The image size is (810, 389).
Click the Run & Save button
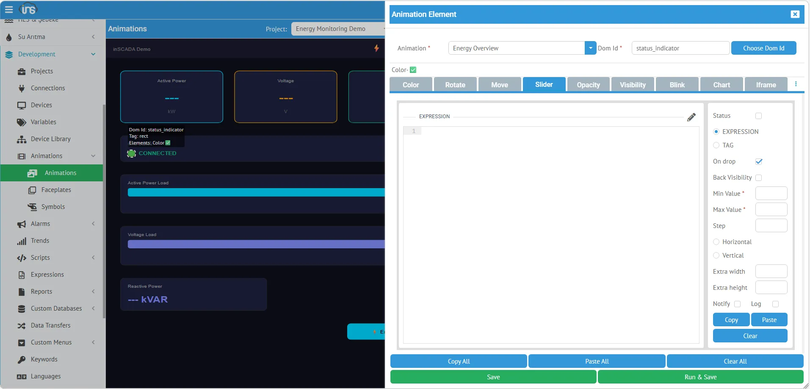(699, 377)
